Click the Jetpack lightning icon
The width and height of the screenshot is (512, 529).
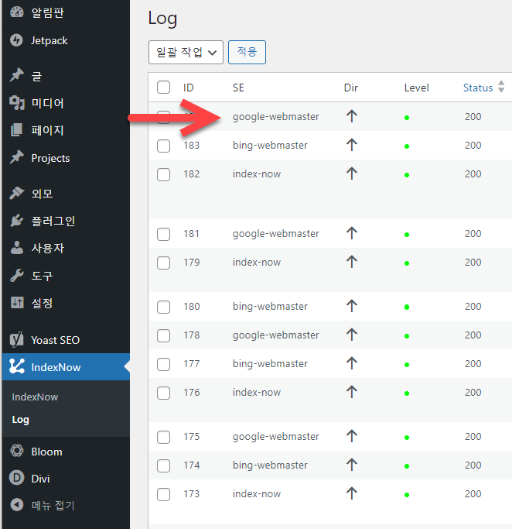[16, 40]
